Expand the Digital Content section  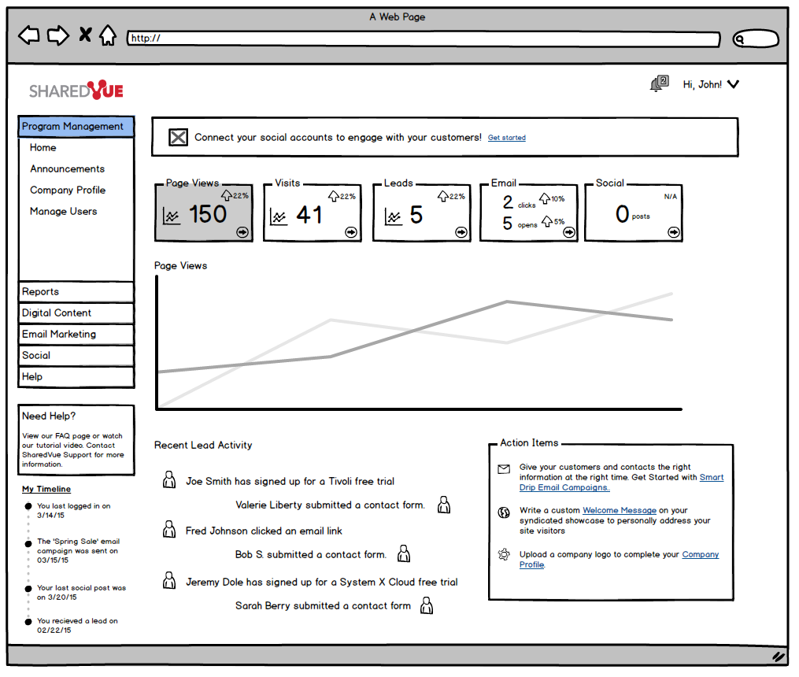point(76,313)
